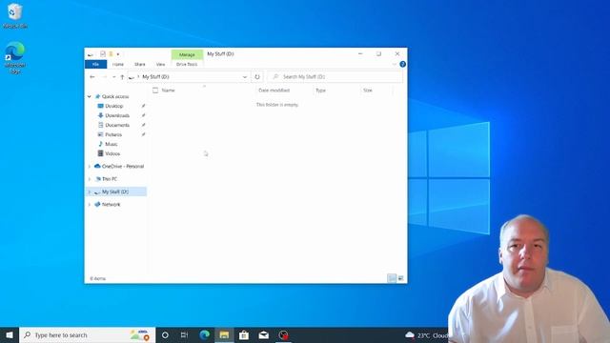
Task: Click the Properties quick access toolbar icon
Action: click(103, 54)
